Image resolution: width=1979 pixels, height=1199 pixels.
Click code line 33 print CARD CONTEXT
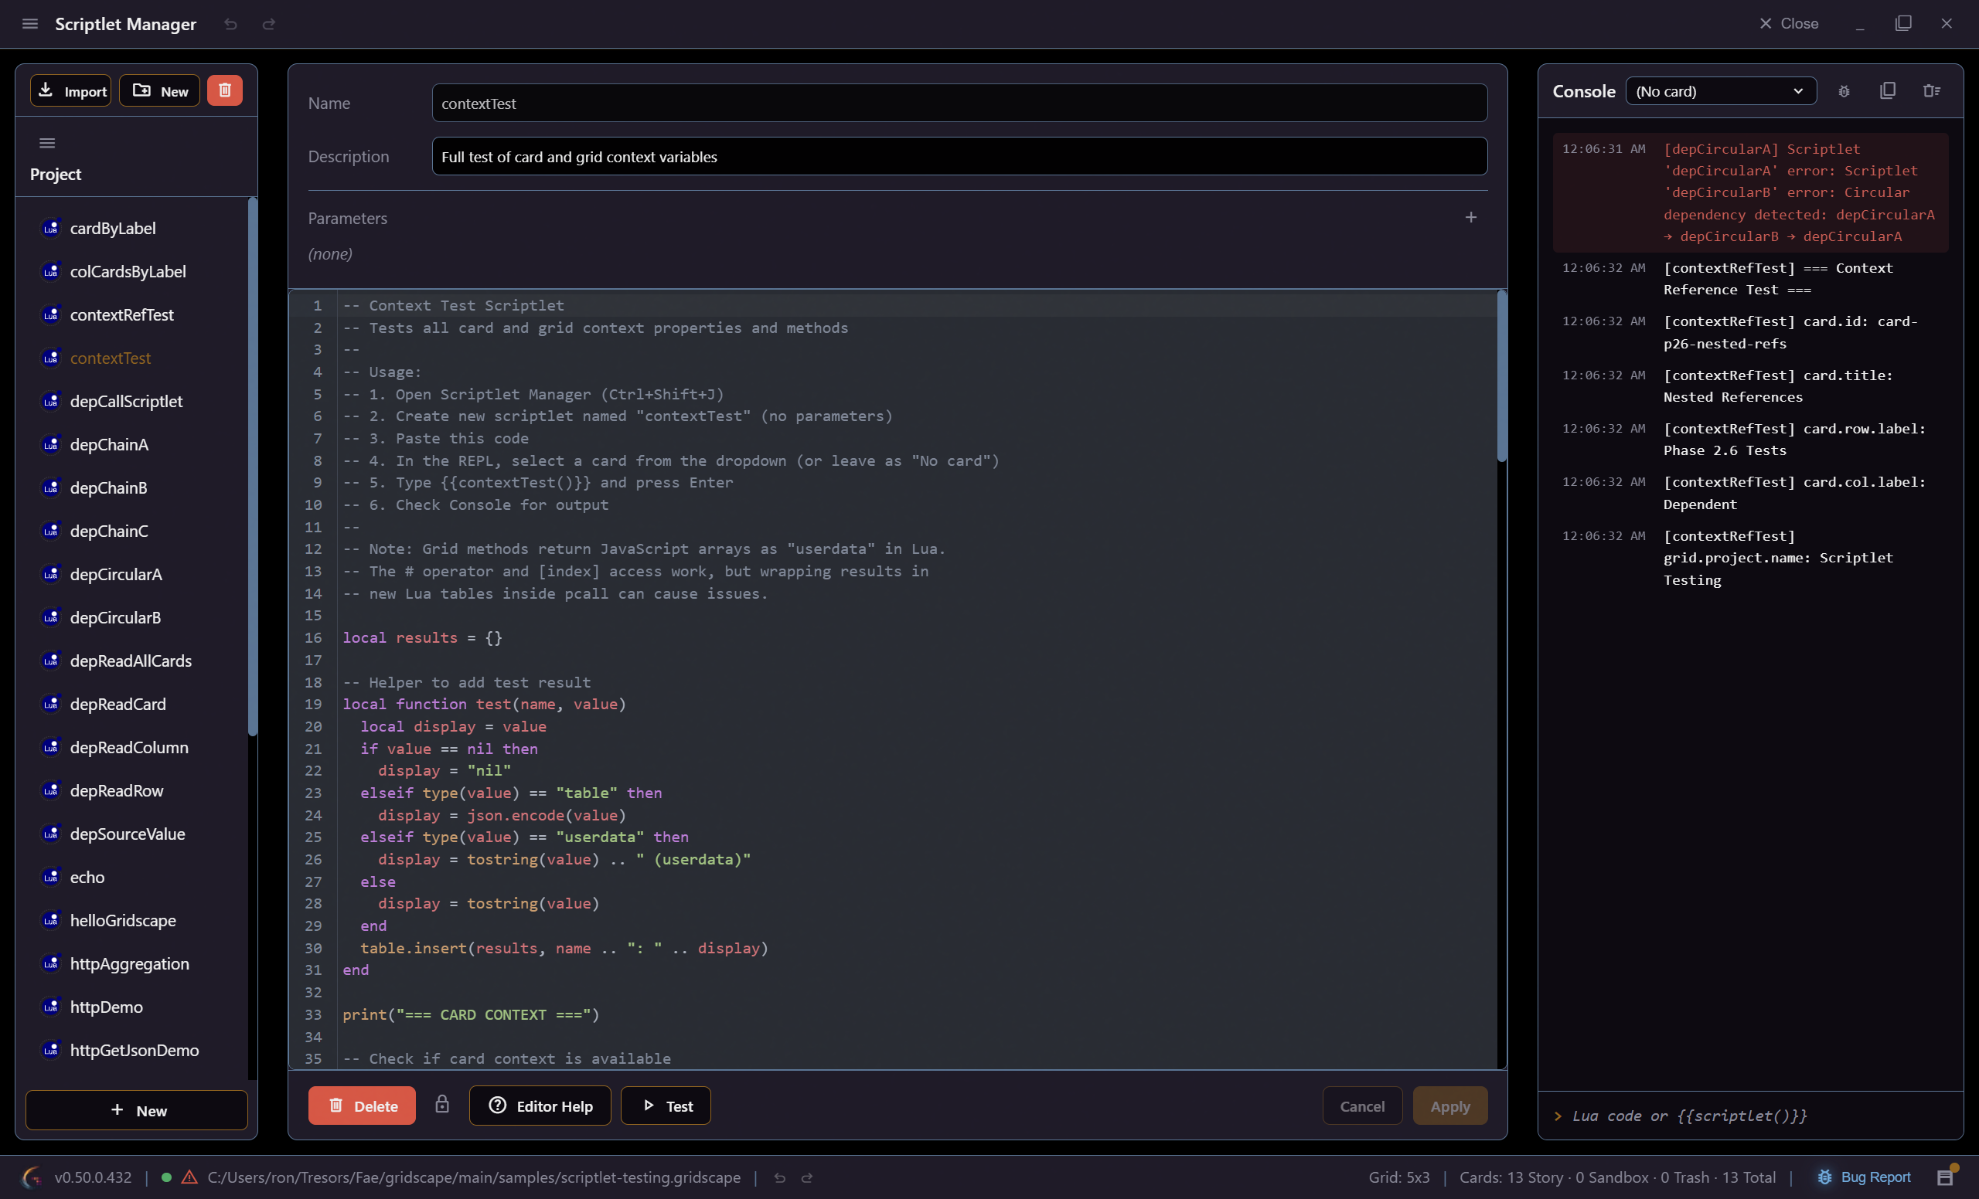(472, 1014)
